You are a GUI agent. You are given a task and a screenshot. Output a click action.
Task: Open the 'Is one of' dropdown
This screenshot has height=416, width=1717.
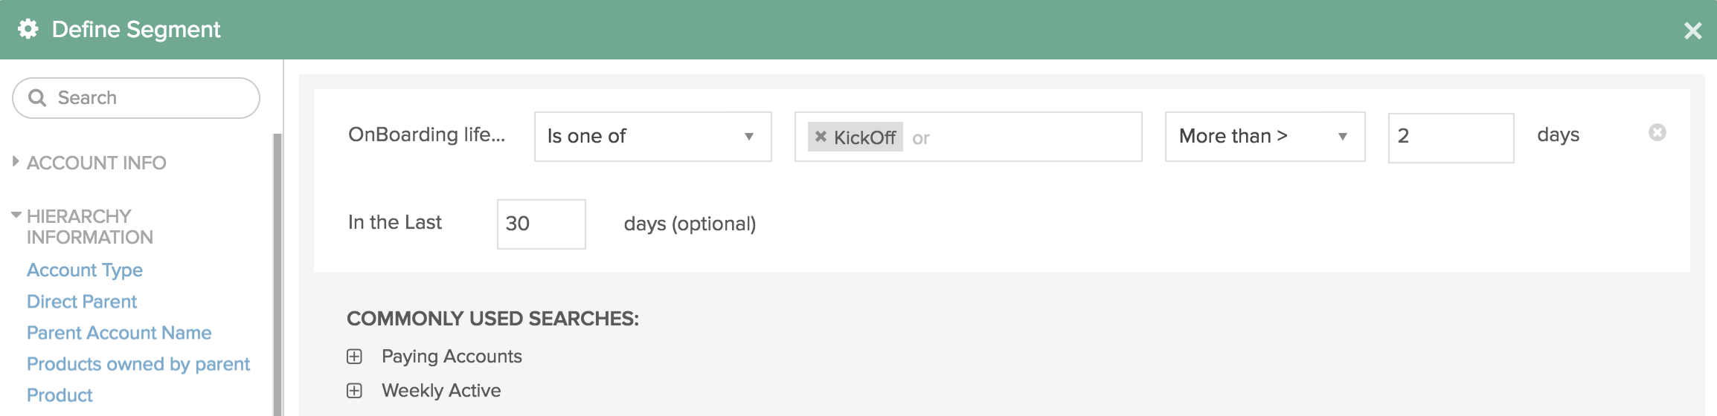click(653, 137)
